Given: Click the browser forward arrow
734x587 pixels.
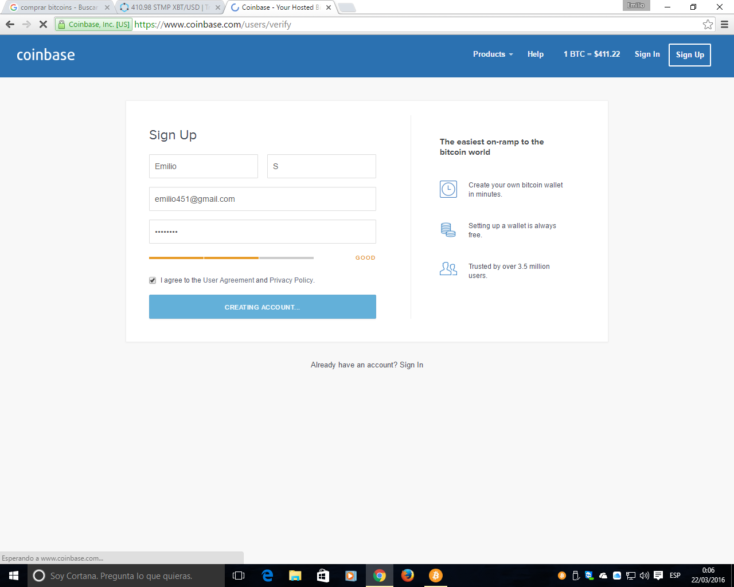Looking at the screenshot, I should (x=26, y=24).
